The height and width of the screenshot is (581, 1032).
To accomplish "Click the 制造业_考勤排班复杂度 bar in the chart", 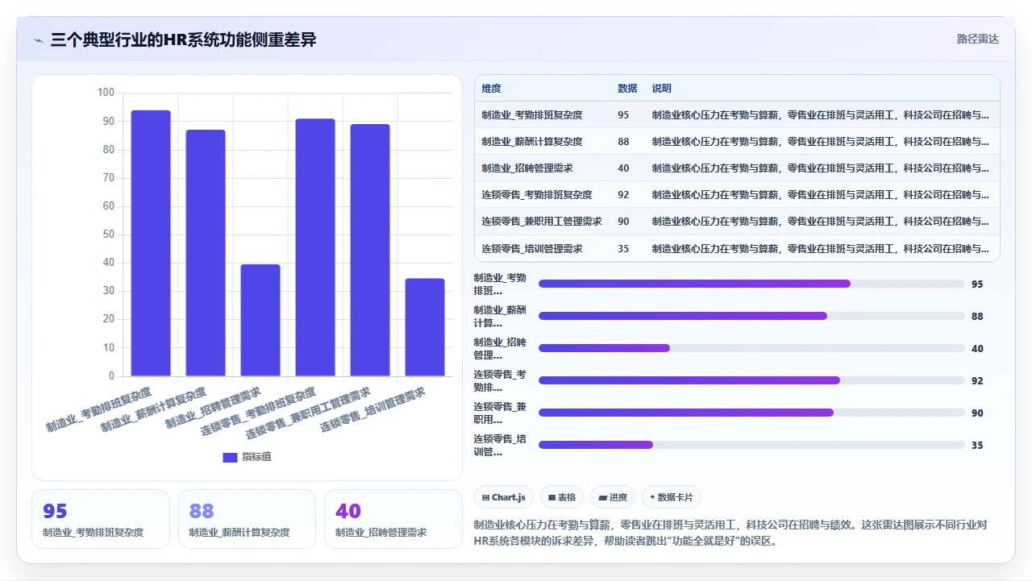I will tap(151, 243).
